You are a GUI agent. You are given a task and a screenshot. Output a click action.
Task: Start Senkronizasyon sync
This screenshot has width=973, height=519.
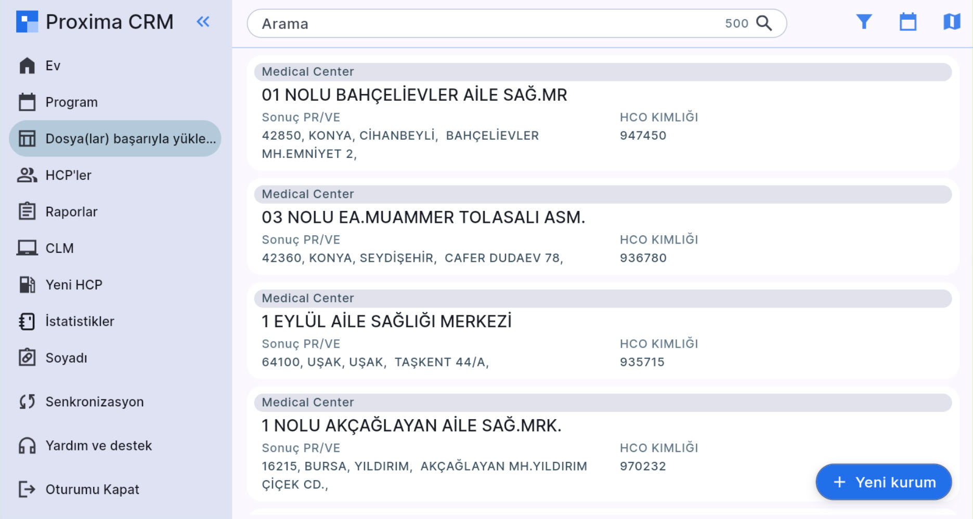(94, 402)
